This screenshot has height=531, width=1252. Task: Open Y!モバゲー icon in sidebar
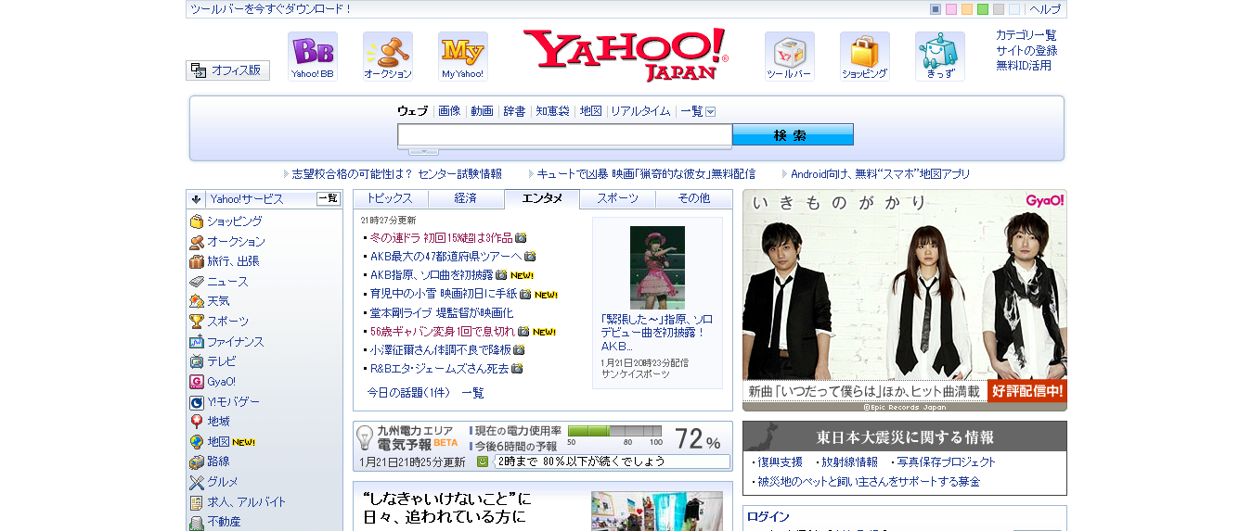197,402
